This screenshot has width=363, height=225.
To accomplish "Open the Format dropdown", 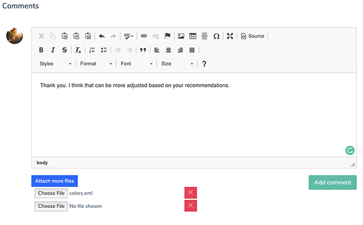I will click(96, 64).
